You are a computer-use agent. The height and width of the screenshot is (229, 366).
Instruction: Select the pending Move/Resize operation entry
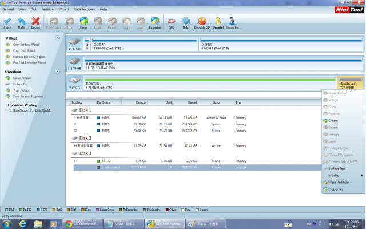[x=31, y=110]
